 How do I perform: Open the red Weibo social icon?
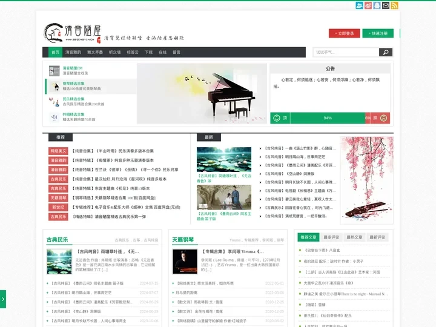pos(368,5)
